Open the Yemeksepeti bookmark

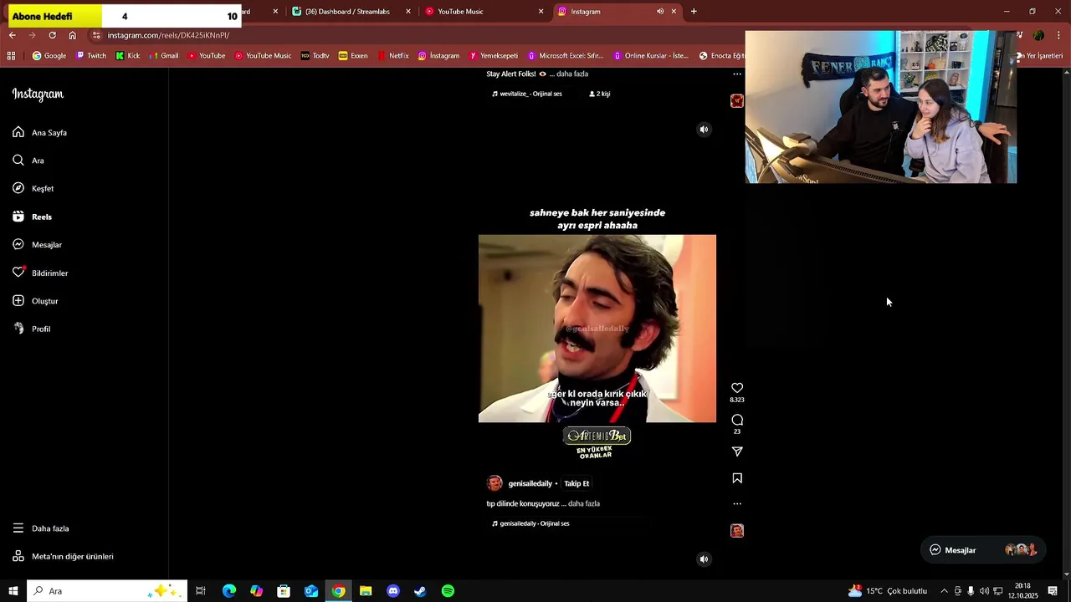(x=494, y=56)
